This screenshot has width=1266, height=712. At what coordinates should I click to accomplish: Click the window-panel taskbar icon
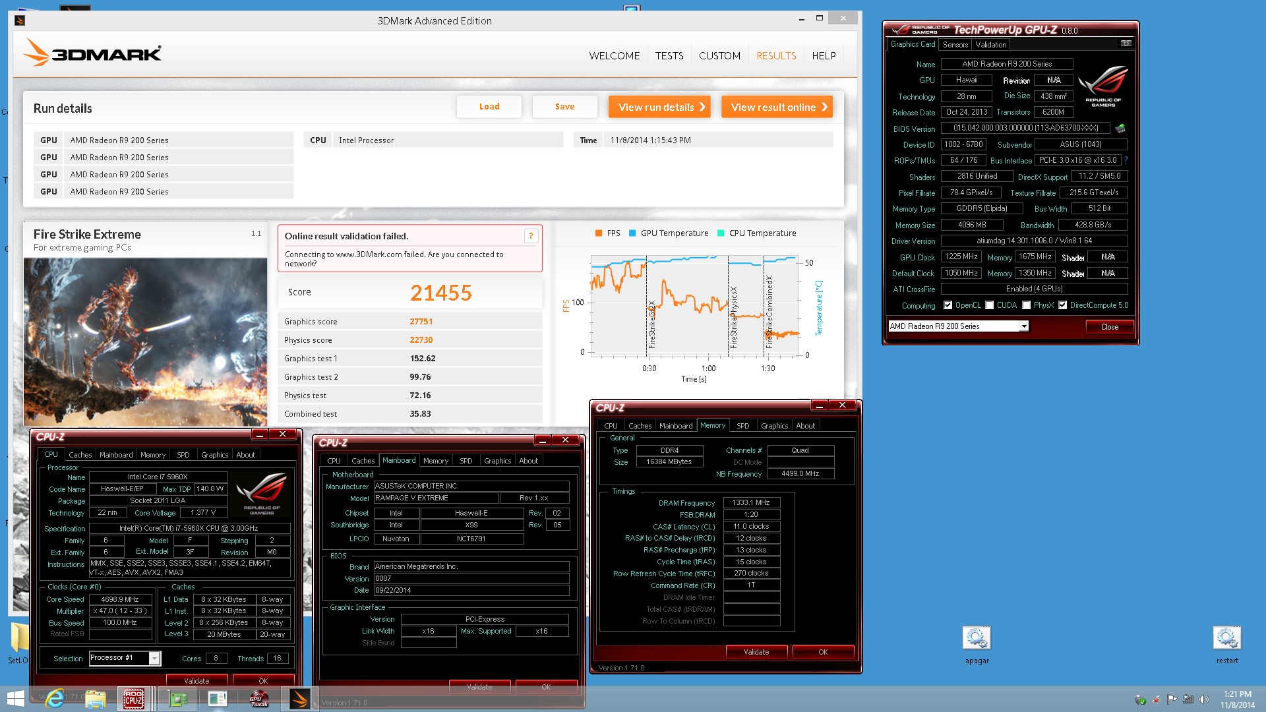(x=218, y=699)
